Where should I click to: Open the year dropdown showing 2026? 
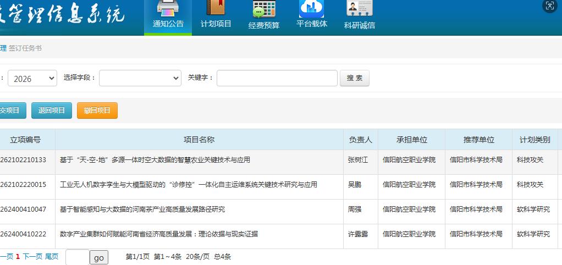click(x=32, y=78)
